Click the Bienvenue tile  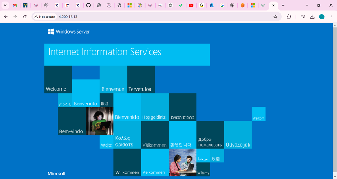113,79
